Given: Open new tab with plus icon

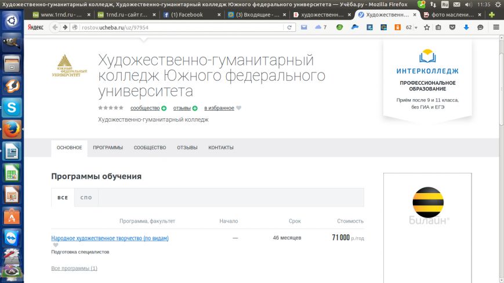Looking at the screenshot, I should [x=491, y=14].
